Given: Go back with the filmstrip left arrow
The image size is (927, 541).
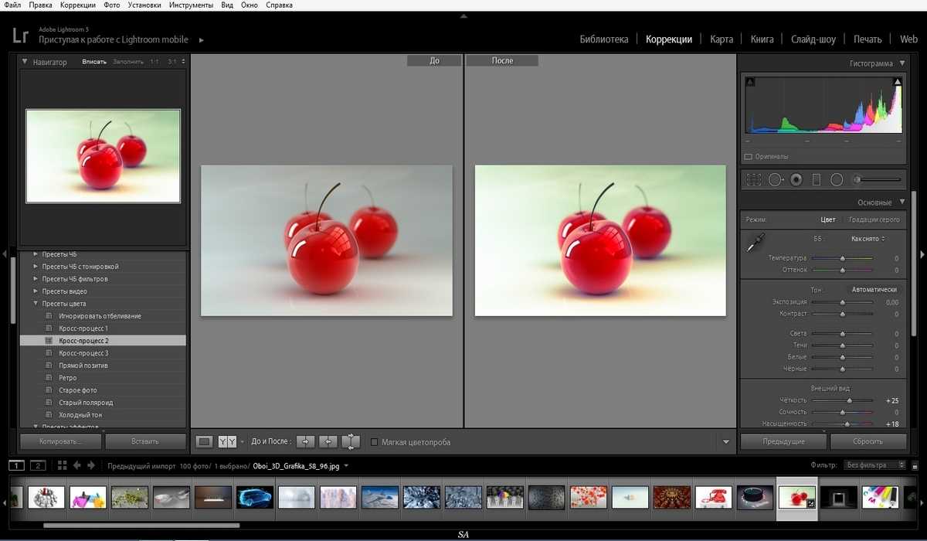Looking at the screenshot, I should click(x=76, y=465).
